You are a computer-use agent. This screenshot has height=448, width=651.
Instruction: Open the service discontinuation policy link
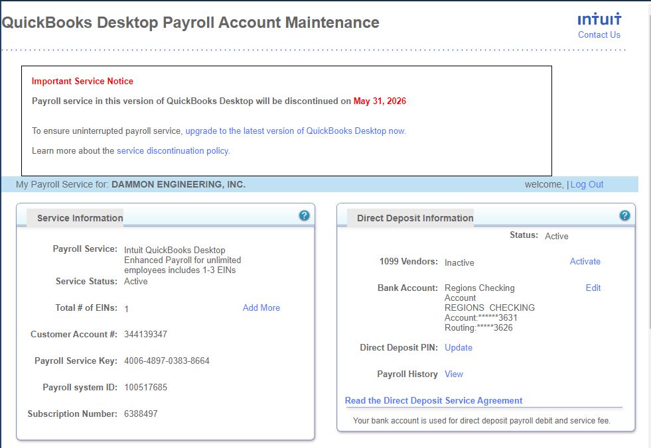point(173,151)
